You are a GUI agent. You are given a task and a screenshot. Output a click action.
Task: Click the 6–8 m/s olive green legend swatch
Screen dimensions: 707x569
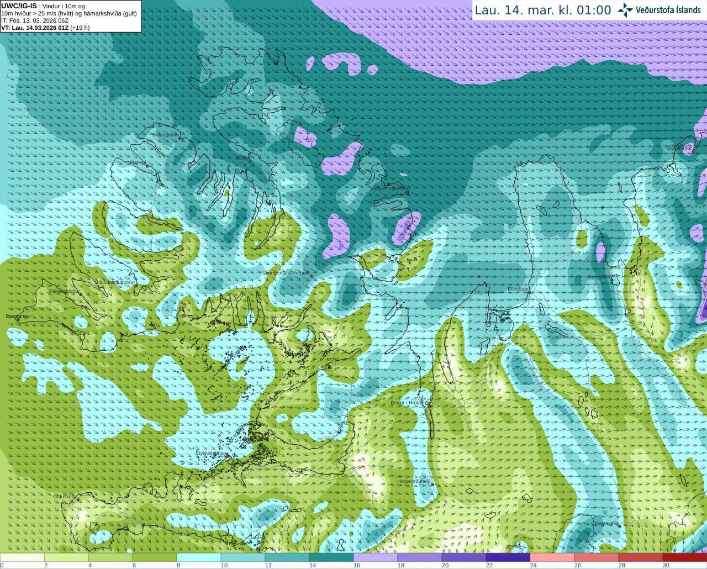tap(155, 557)
